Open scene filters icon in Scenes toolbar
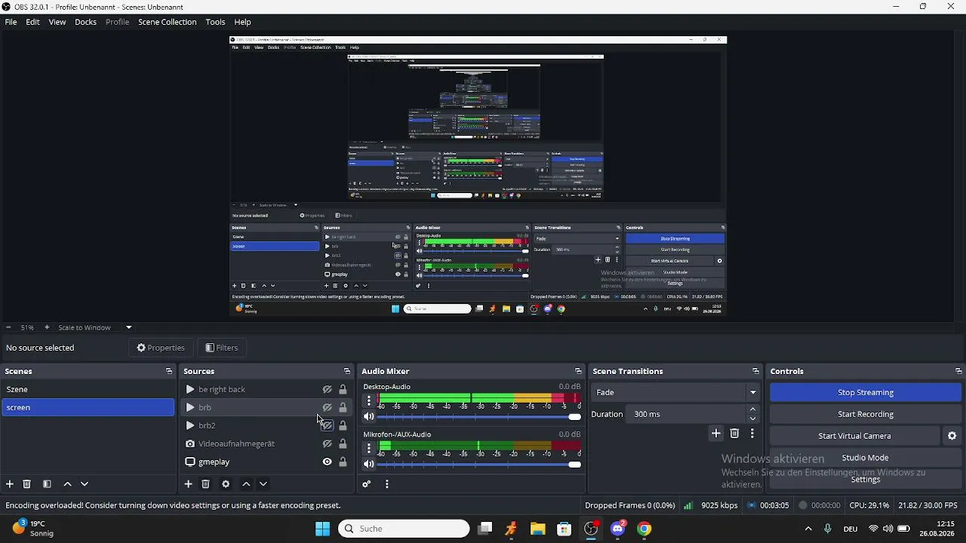The image size is (966, 543). [x=47, y=484]
